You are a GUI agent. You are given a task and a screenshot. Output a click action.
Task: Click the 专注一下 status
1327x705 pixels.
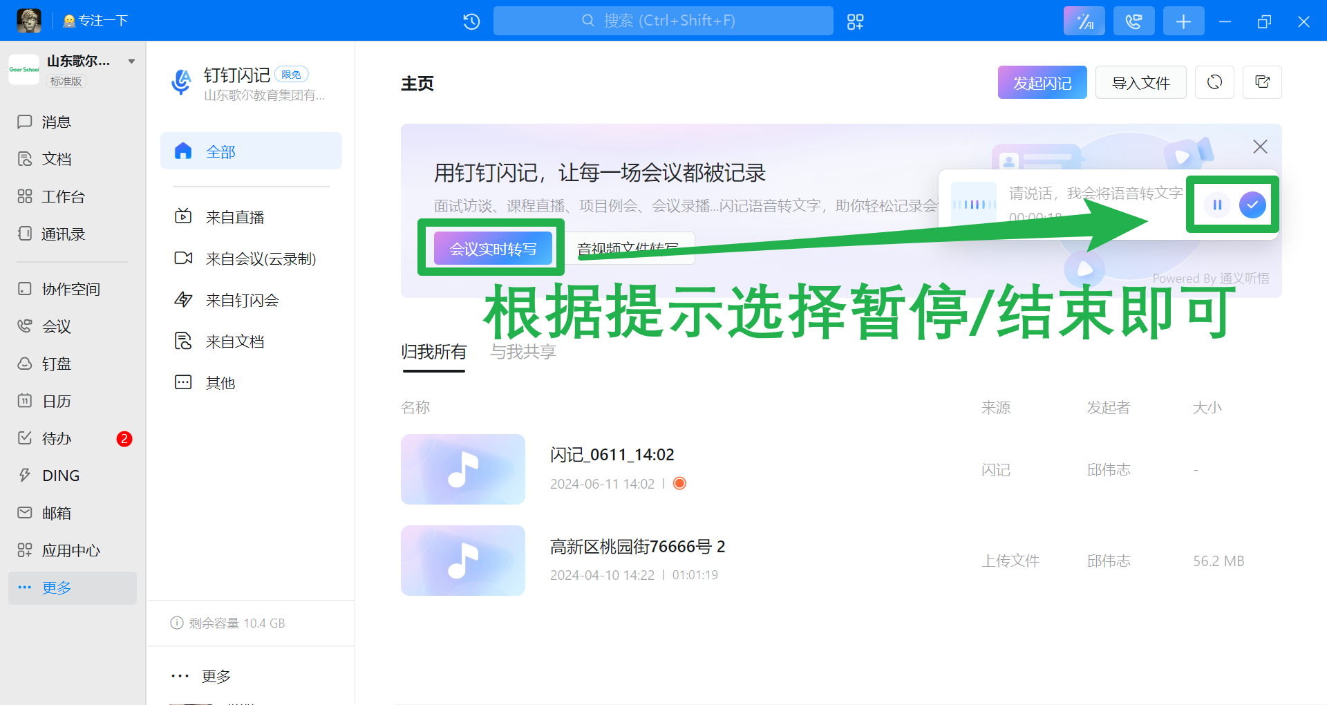(x=95, y=21)
